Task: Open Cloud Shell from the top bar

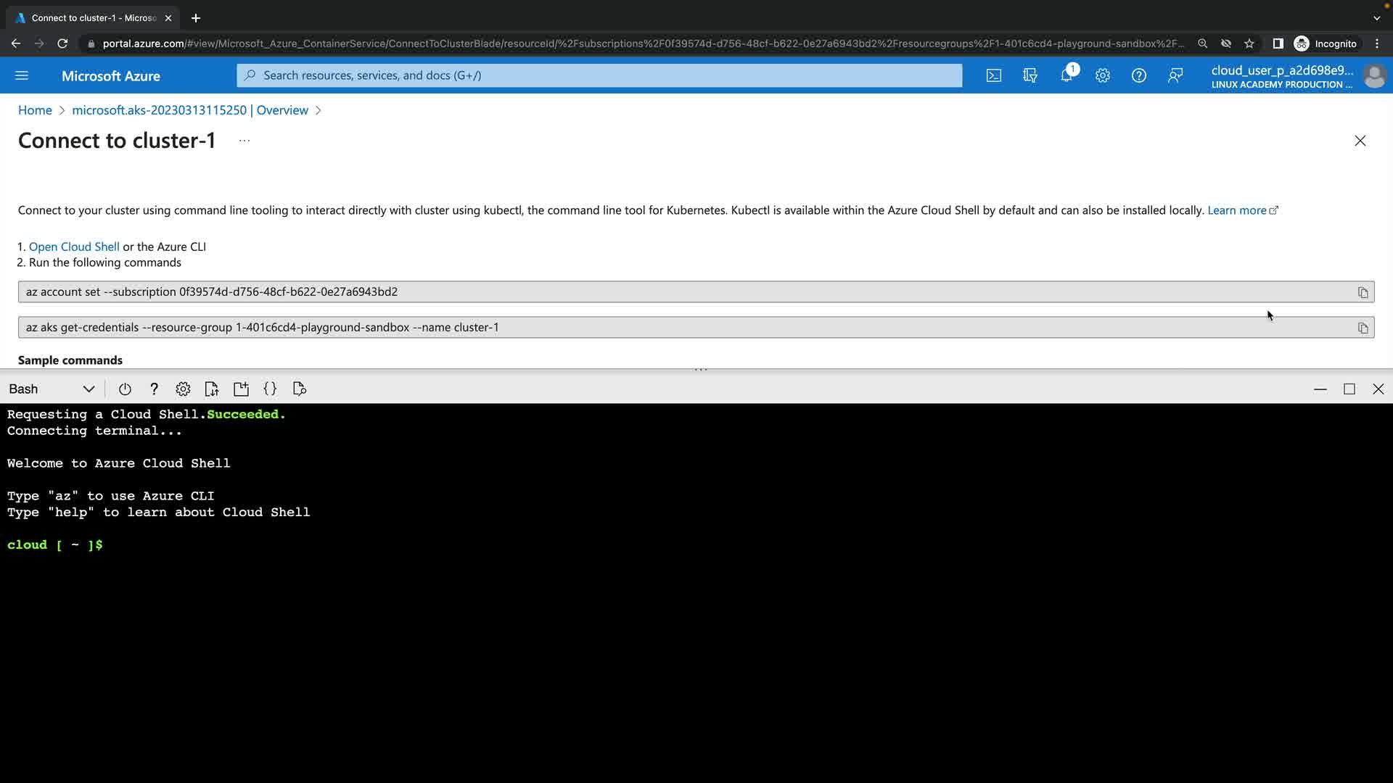Action: pyautogui.click(x=993, y=75)
